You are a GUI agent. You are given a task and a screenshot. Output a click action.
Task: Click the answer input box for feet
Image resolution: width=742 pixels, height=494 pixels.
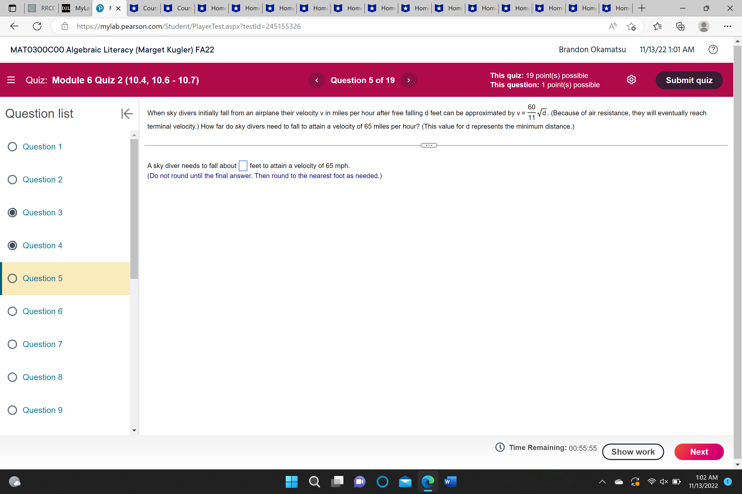[x=243, y=166]
